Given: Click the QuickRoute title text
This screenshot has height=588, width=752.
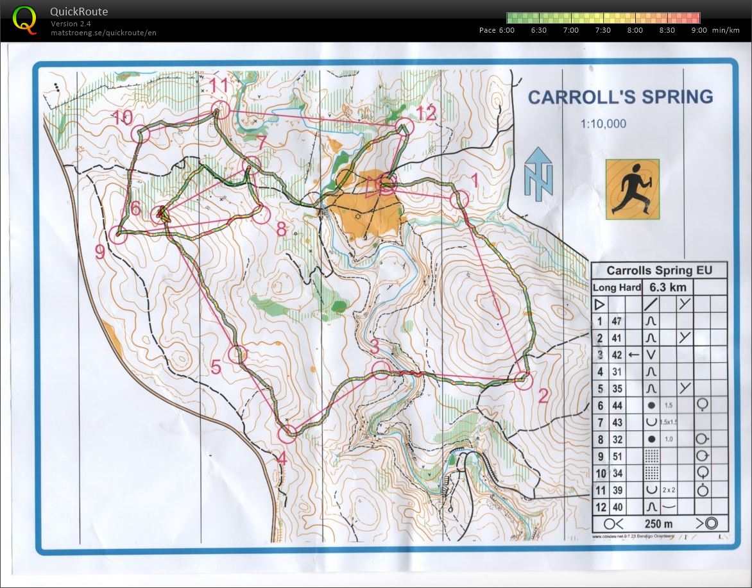Looking at the screenshot, I should pos(79,12).
